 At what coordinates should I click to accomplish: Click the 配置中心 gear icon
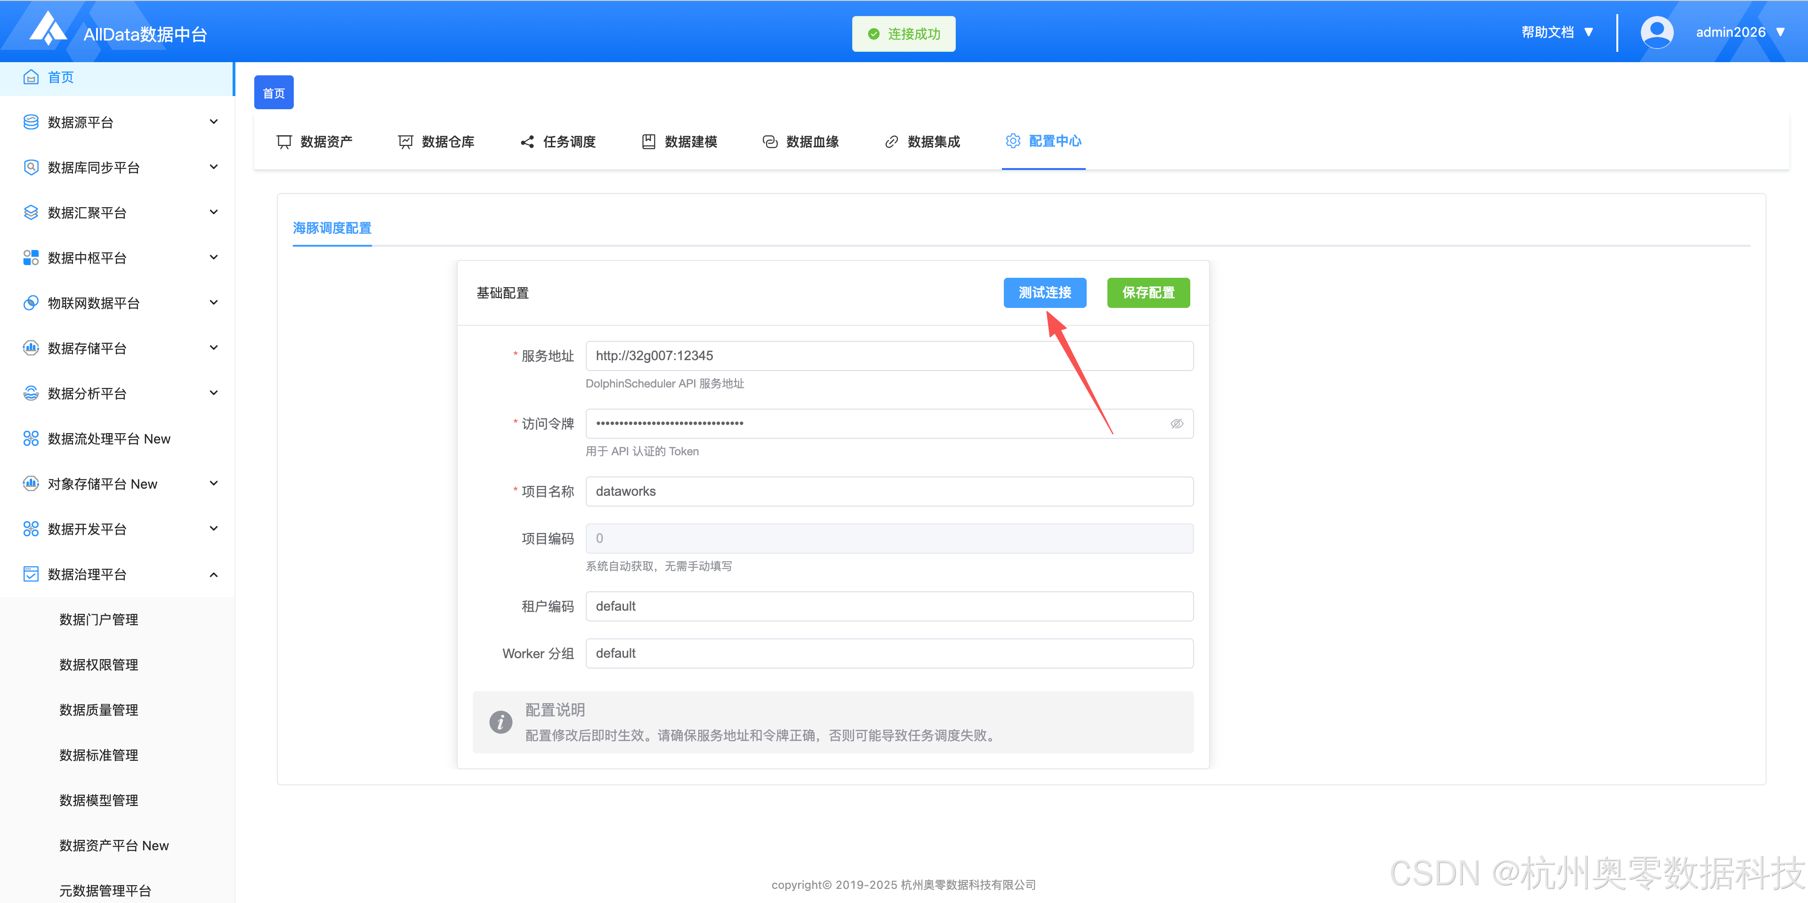click(x=1013, y=141)
